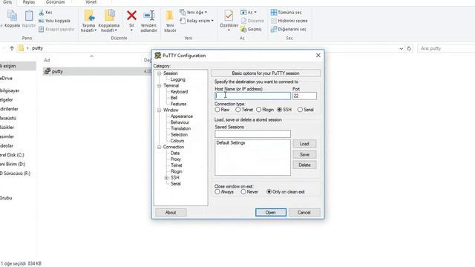Open the Kolay erişim dropdown

pos(197,21)
